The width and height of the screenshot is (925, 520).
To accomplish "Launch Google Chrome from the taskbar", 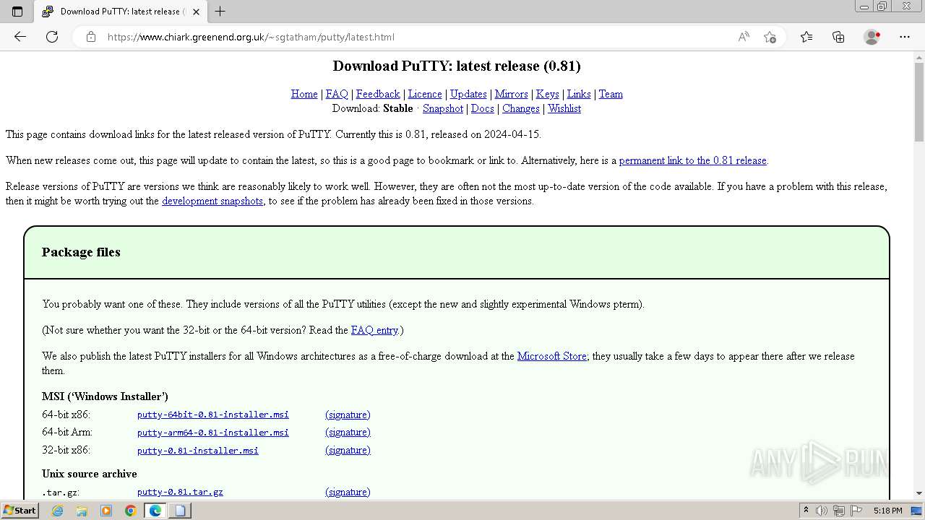I will [130, 511].
